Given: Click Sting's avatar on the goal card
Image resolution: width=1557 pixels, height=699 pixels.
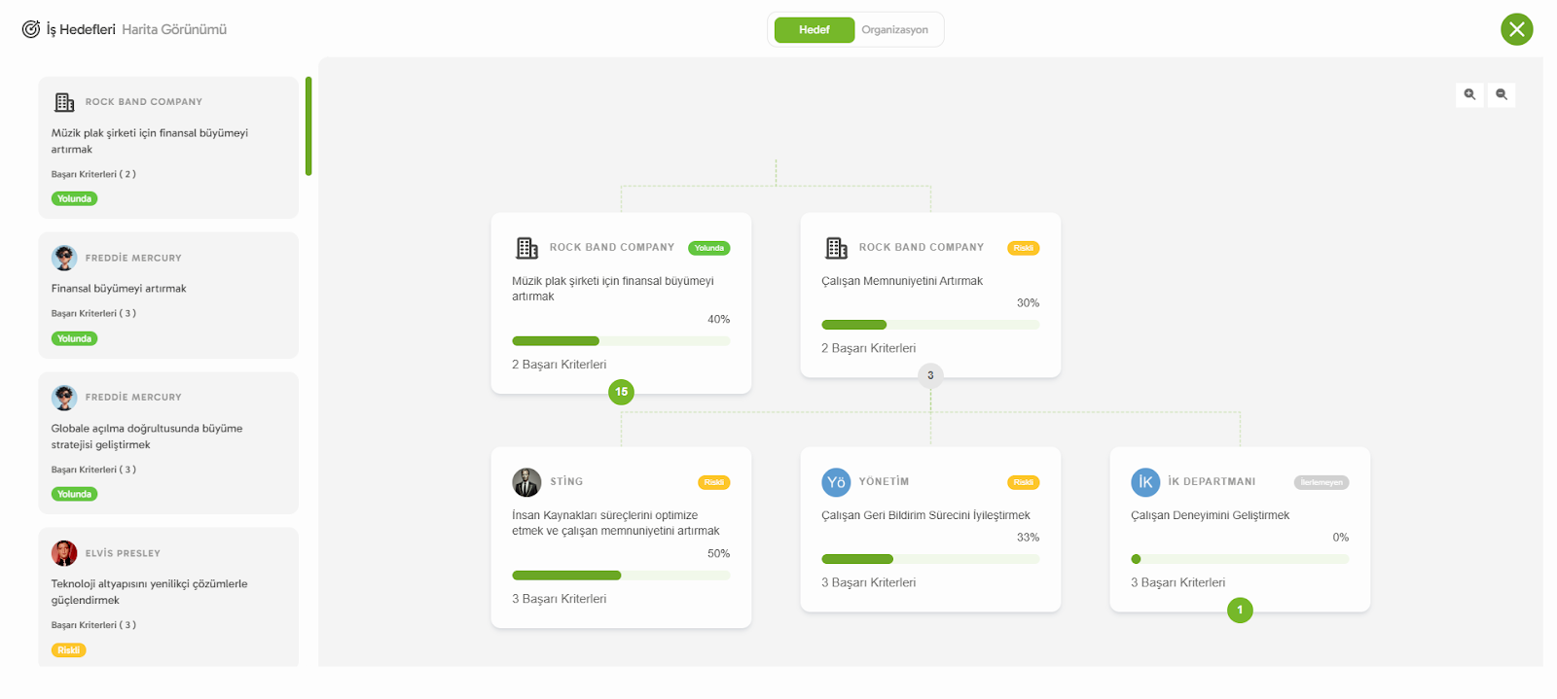Looking at the screenshot, I should tap(526, 482).
